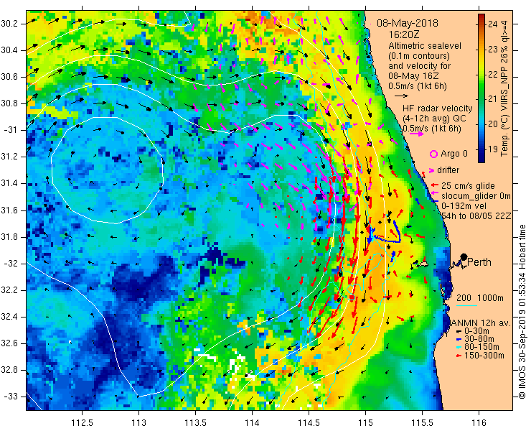Viewport: 531px width, 431px height.
Task: Click the magenta Argo 0 circle symbol
Action: click(x=433, y=154)
